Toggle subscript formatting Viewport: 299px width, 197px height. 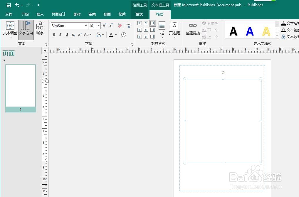(73, 35)
